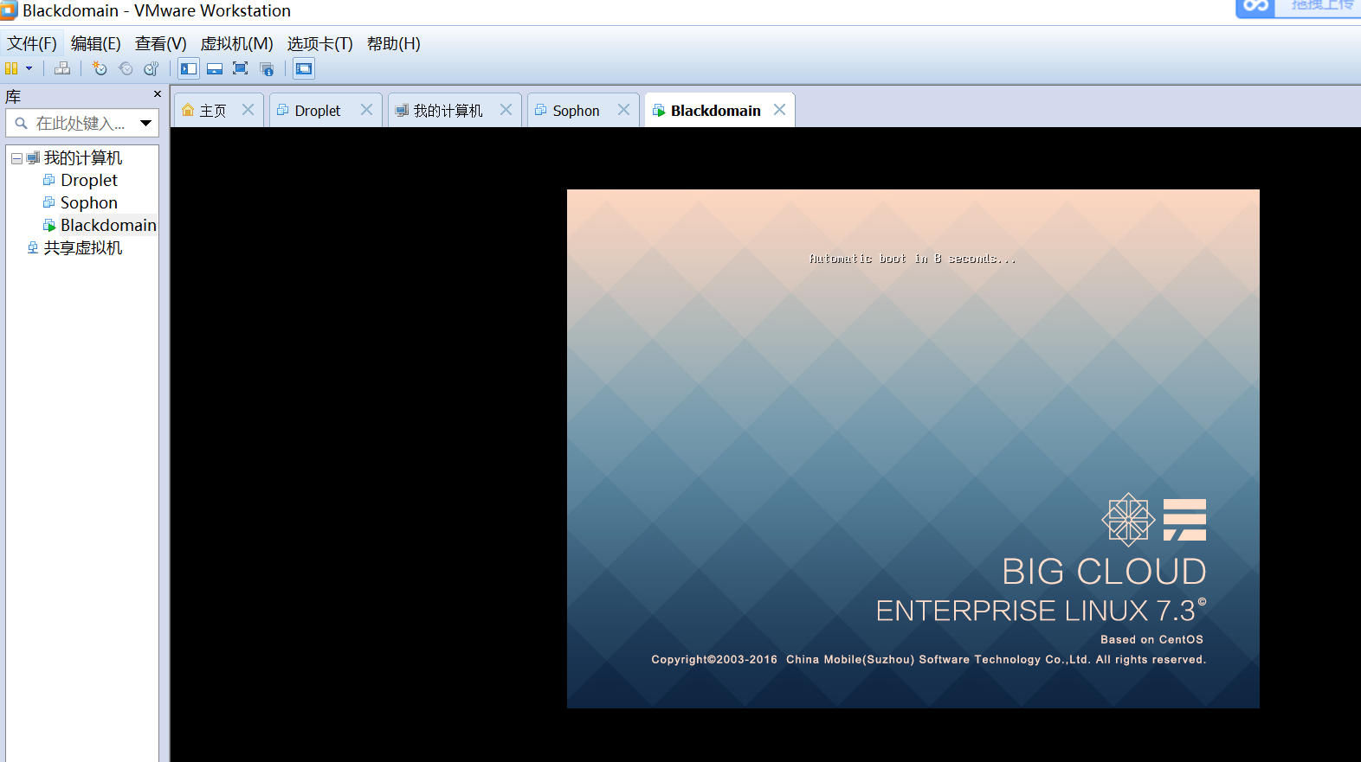Image resolution: width=1361 pixels, height=762 pixels.
Task: Open the snapshot manager icon
Action: tap(152, 68)
